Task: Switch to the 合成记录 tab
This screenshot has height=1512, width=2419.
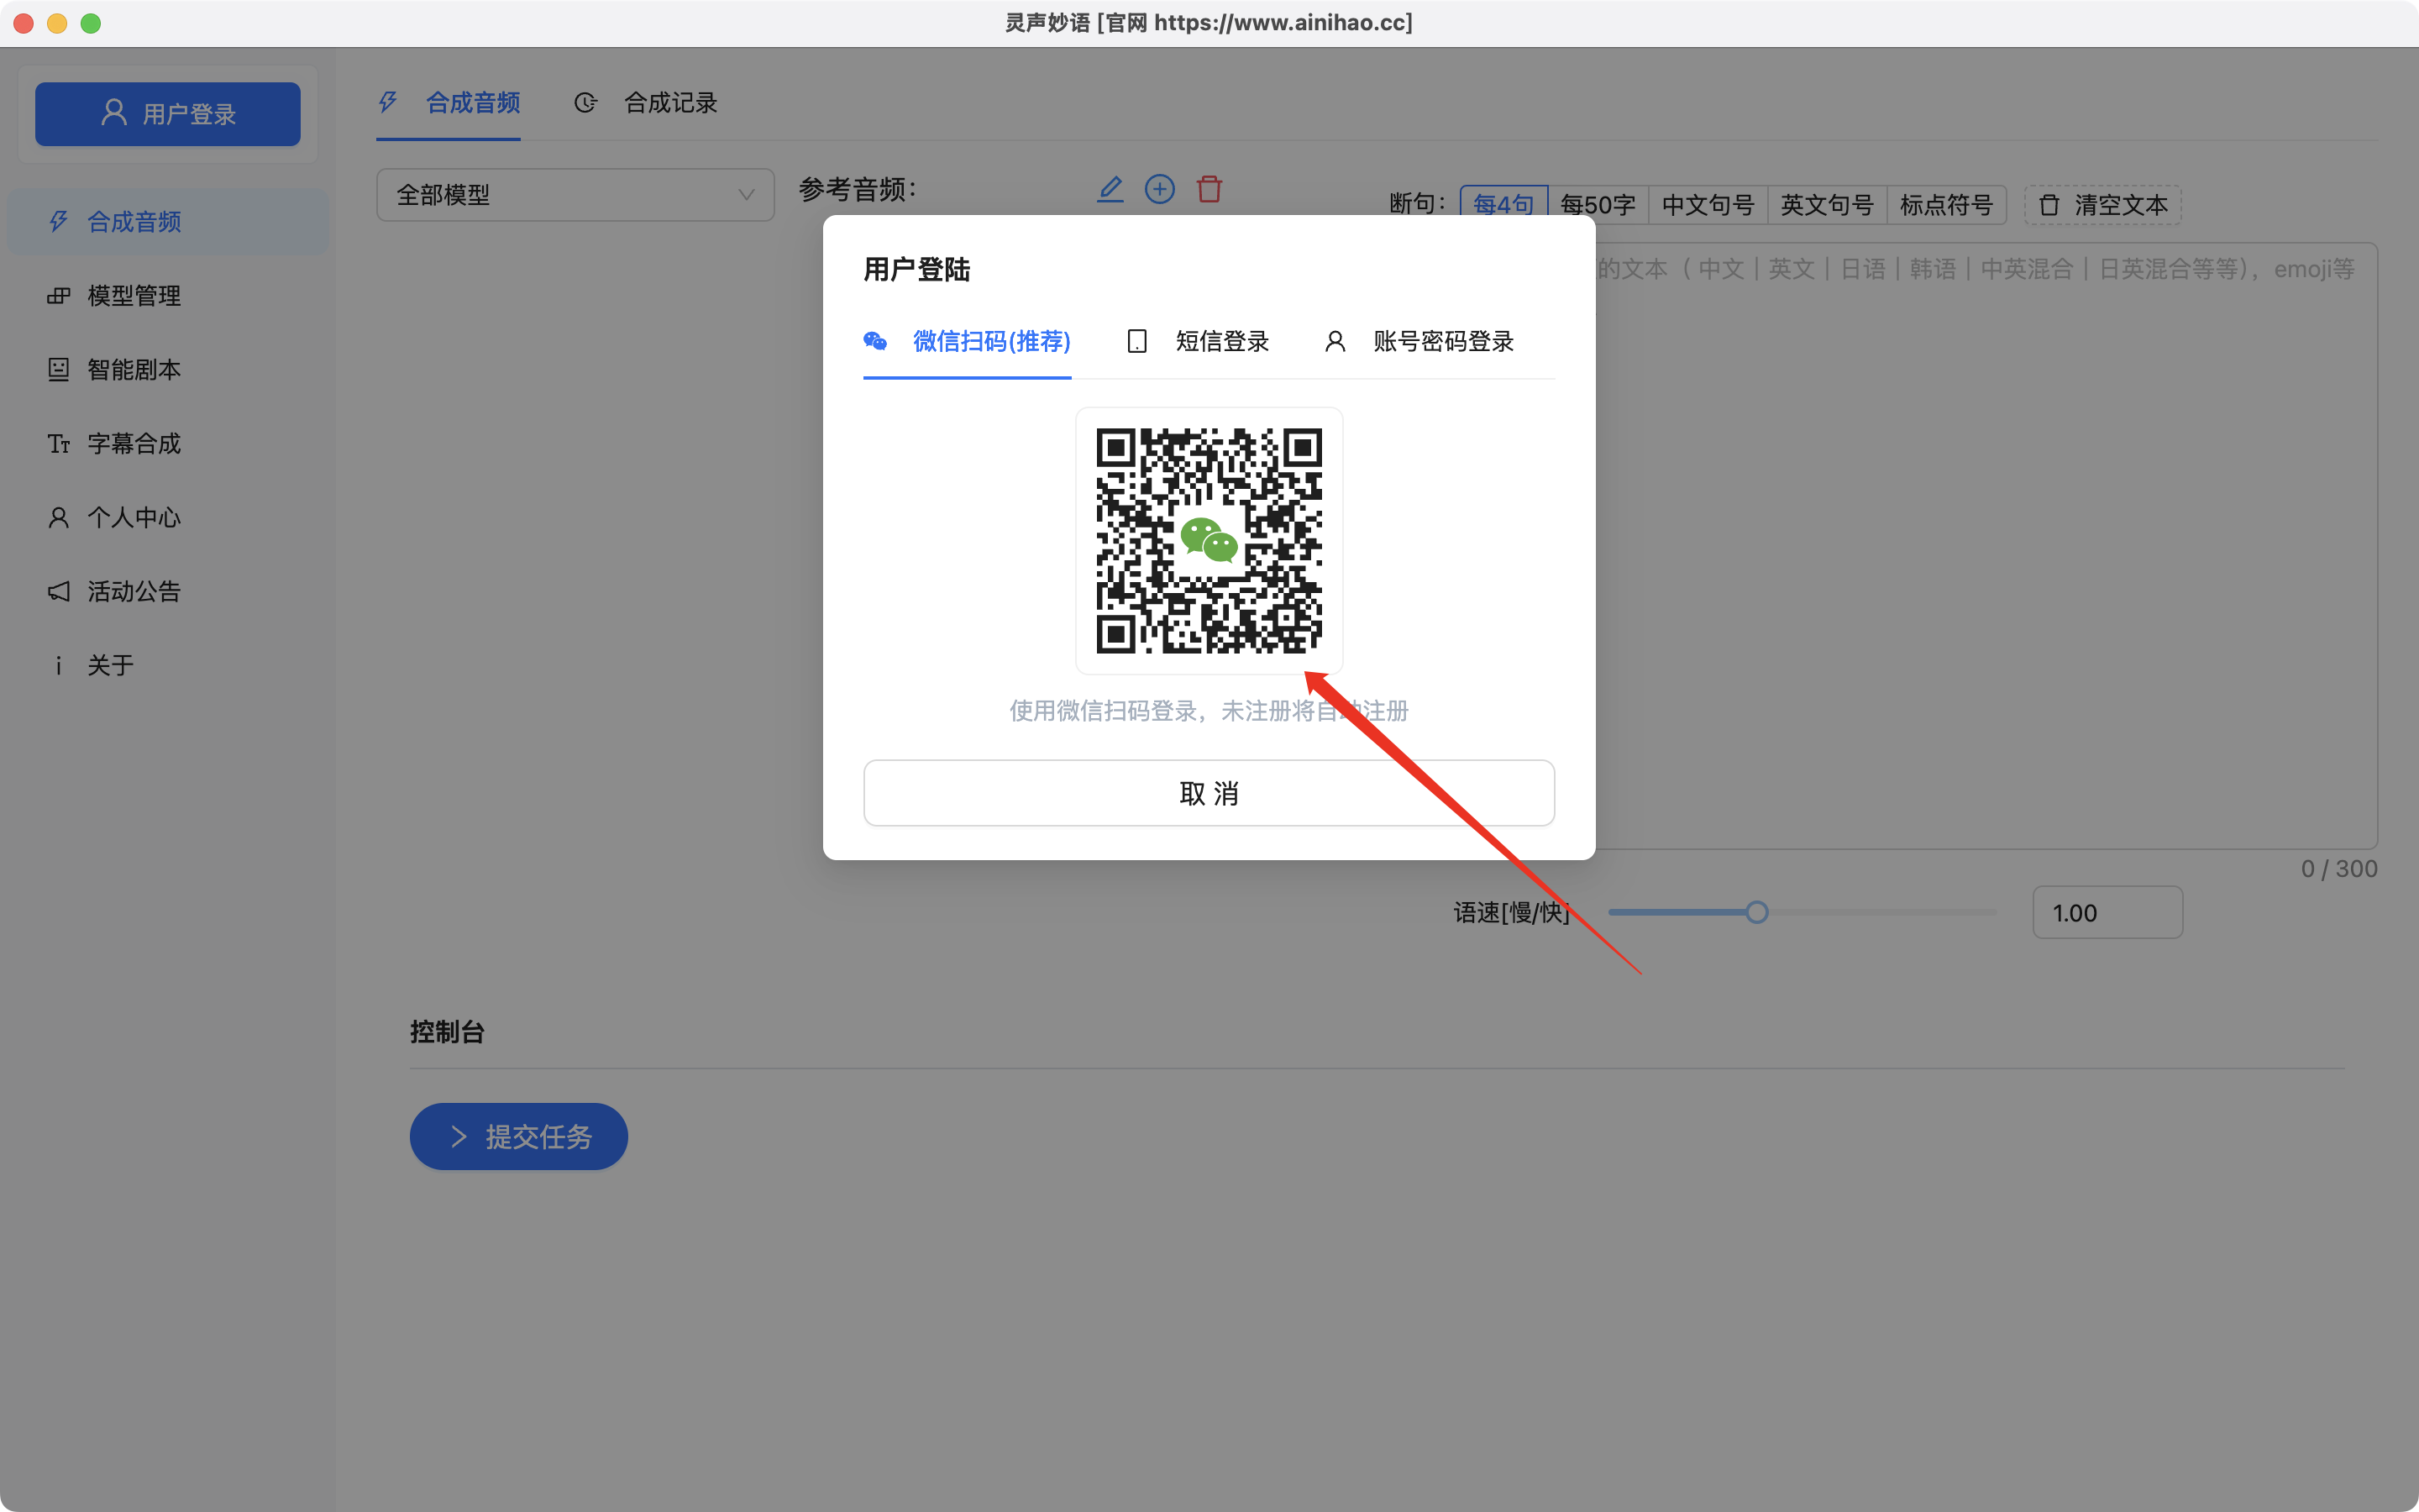Action: coord(647,103)
